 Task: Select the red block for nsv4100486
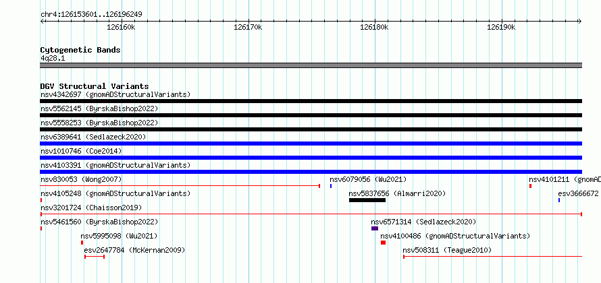pyautogui.click(x=384, y=243)
